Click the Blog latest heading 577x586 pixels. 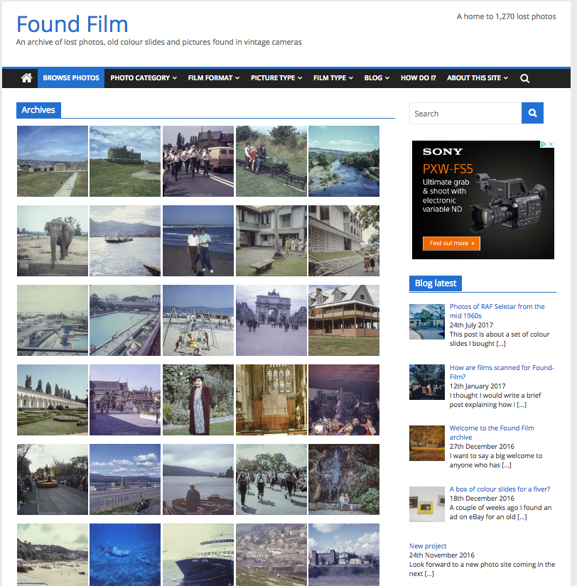(436, 283)
